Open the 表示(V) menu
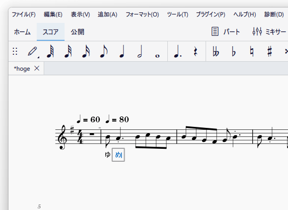 [80, 14]
